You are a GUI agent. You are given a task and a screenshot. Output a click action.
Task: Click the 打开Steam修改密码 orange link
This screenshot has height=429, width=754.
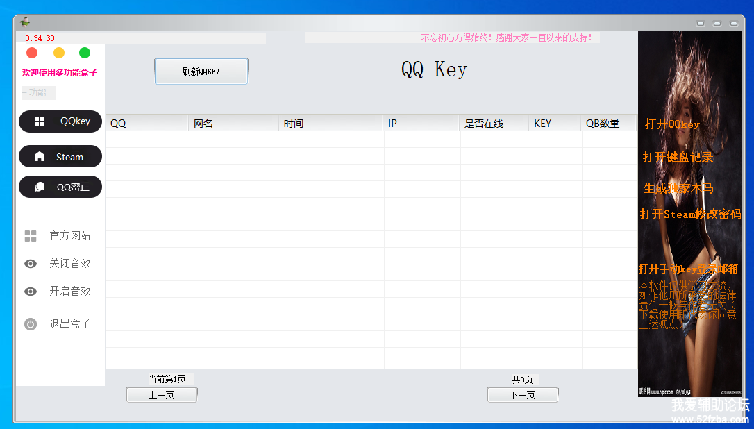[690, 214]
